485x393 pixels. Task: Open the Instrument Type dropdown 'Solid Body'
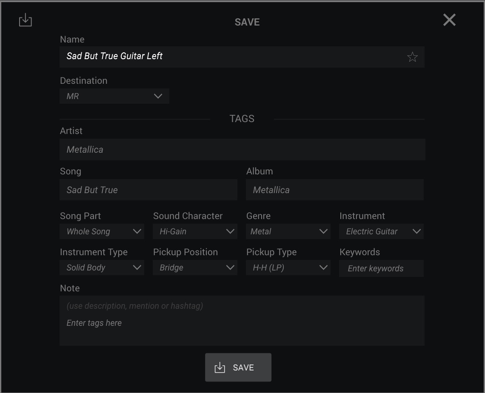pyautogui.click(x=102, y=268)
